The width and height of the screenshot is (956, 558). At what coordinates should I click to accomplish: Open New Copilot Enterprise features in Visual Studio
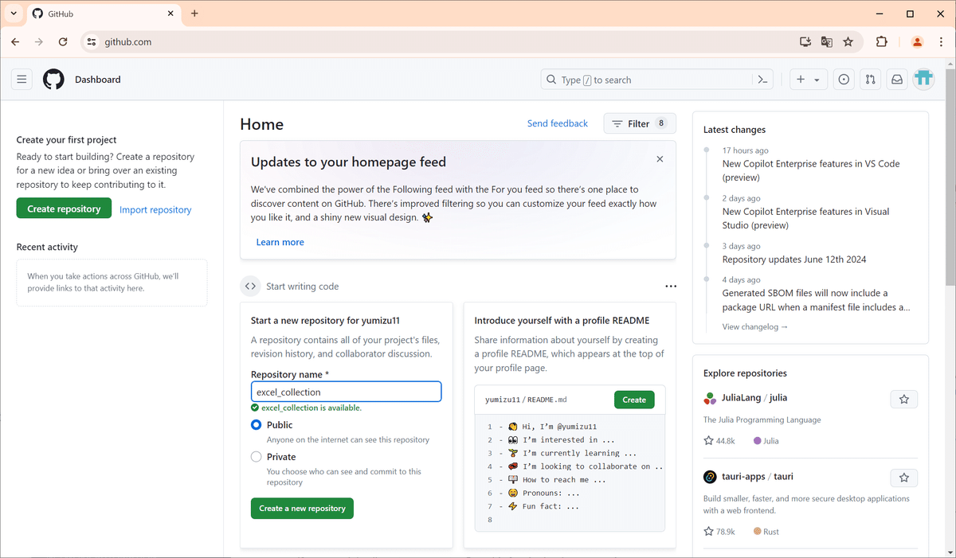tap(806, 218)
